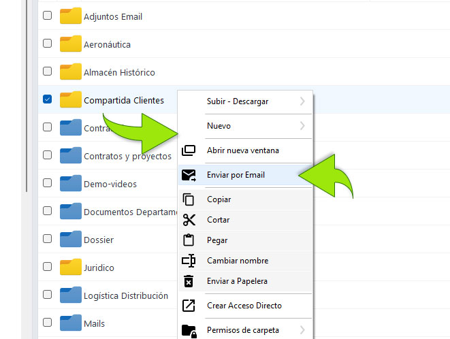Click the clipboard icon beside Pegar
The width and height of the screenshot is (450, 339).
[189, 240]
